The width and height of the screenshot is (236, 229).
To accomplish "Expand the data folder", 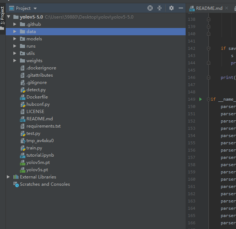I will (15, 31).
